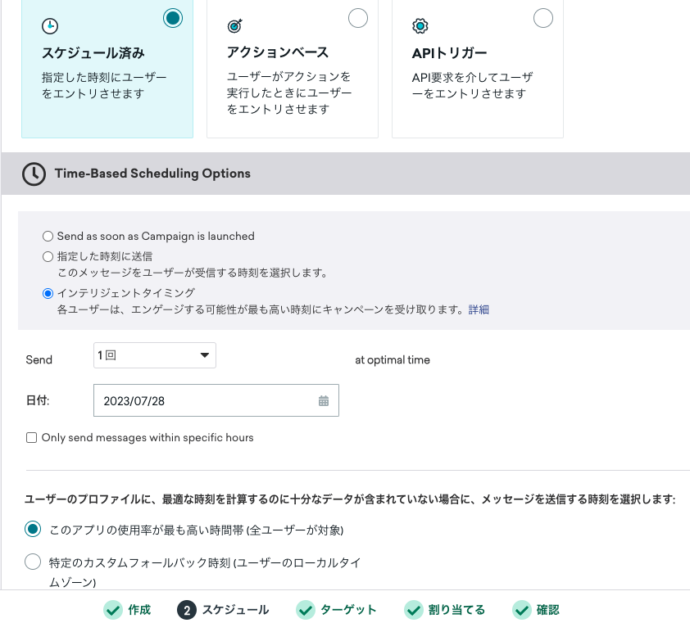This screenshot has width=690, height=632.
Task: Click the clock icon on スケジュール済み card
Action: 49,25
